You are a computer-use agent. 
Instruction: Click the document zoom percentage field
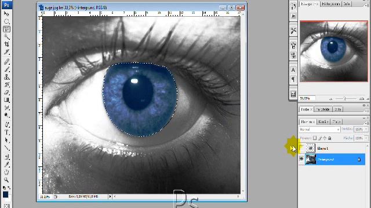(x=45, y=196)
